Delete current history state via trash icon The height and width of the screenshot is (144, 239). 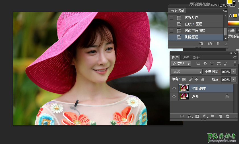tap(218, 44)
